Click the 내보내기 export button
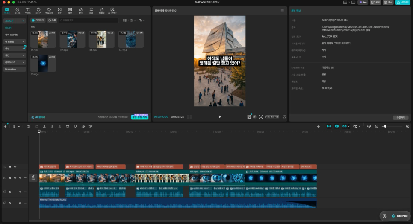This screenshot has width=413, height=224. (403, 3)
